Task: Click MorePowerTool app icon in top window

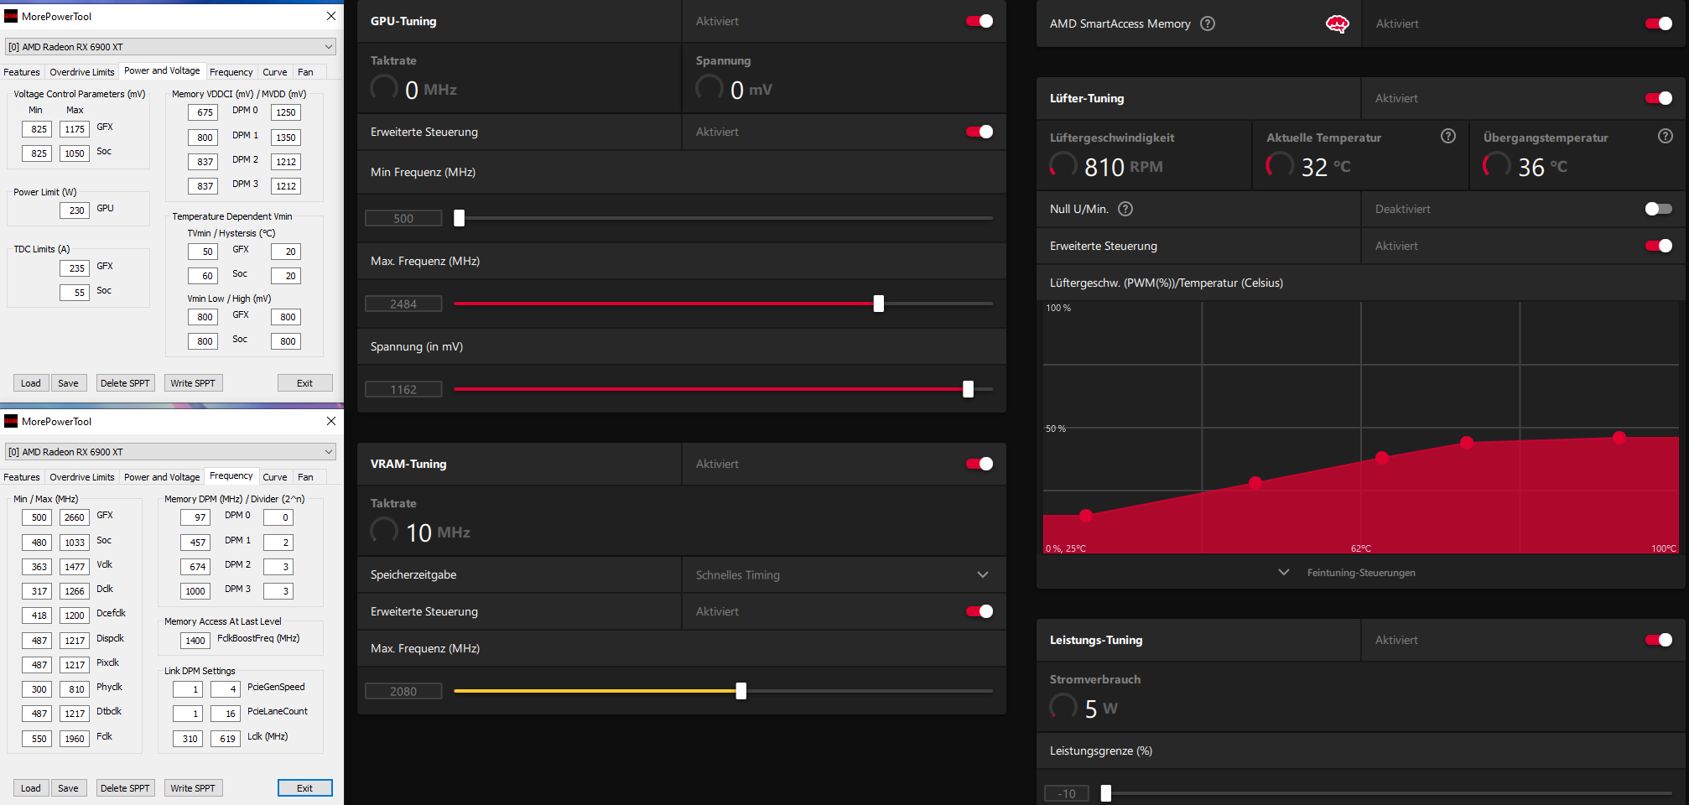Action: coord(11,16)
